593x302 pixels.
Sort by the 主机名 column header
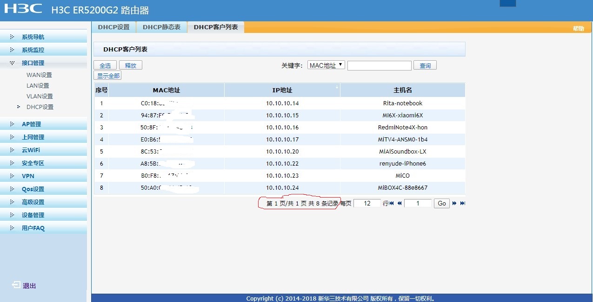[403, 90]
